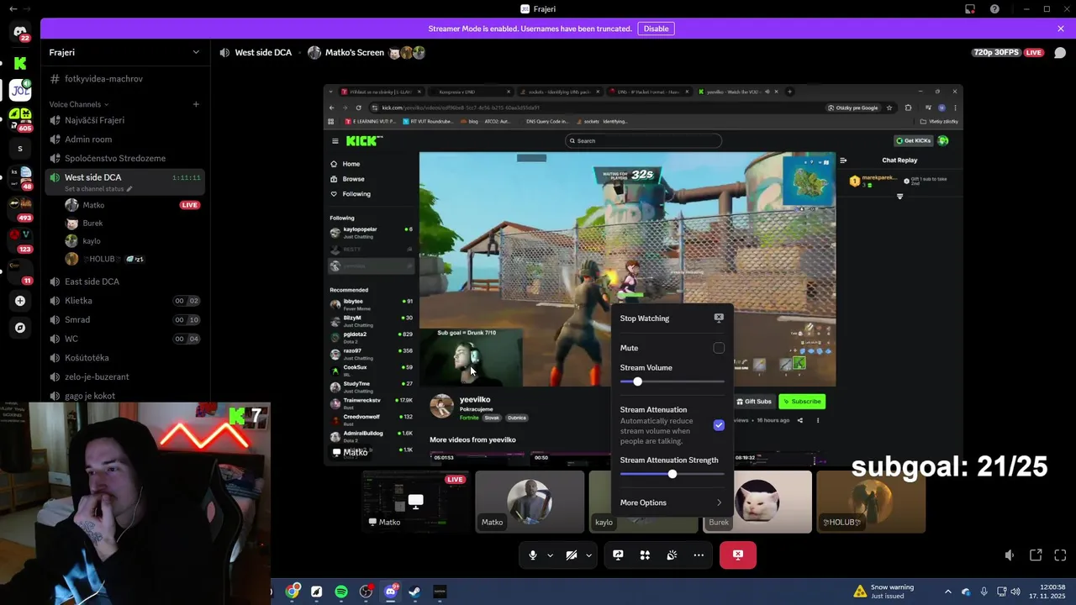The width and height of the screenshot is (1076, 605).
Task: Click the red disconnect call button
Action: pyautogui.click(x=738, y=555)
